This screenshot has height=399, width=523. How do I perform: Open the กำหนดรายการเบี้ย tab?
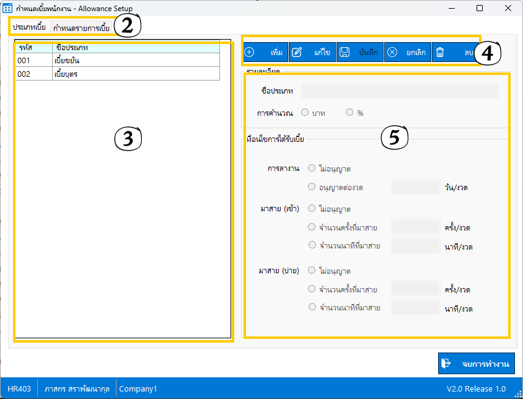click(x=81, y=28)
